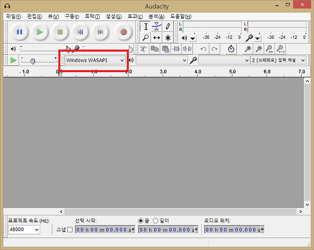Open the Sync-Lock tracks clock icon
314x250 pixels.
coord(231,49)
